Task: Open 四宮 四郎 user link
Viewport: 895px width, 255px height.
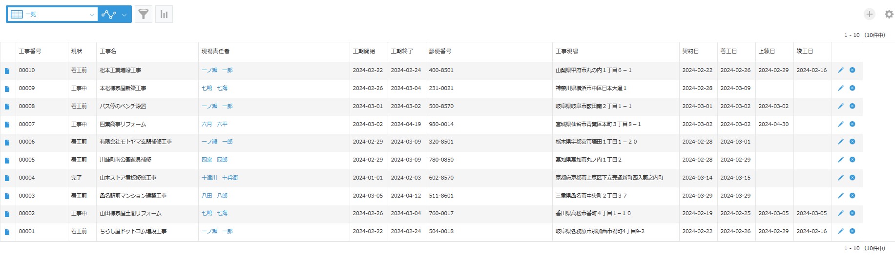Action: pos(214,160)
